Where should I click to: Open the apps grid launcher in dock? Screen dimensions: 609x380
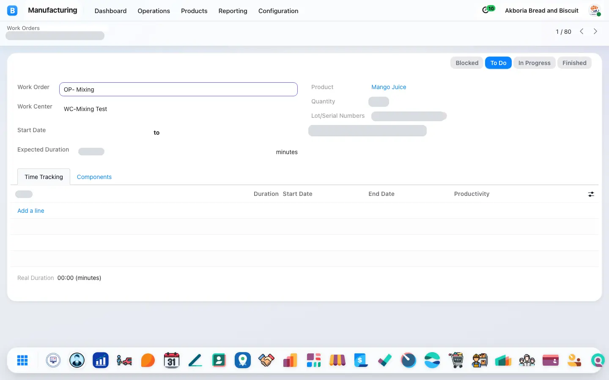click(x=22, y=360)
